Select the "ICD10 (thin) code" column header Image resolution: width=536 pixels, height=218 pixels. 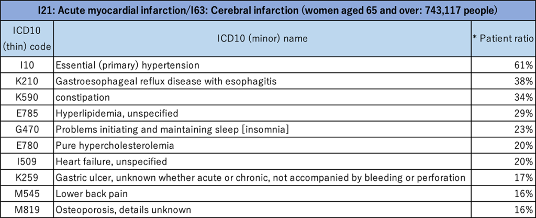pyautogui.click(x=27, y=39)
